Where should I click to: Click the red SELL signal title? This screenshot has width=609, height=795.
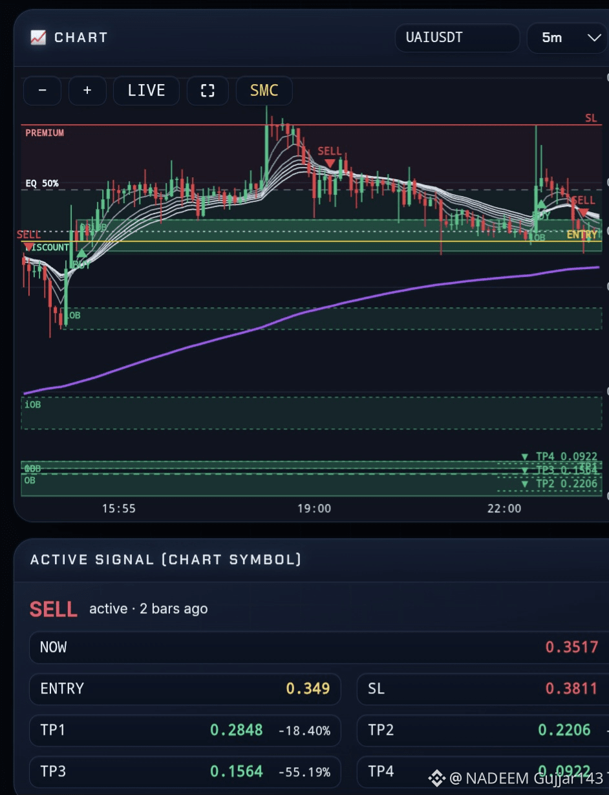click(54, 609)
